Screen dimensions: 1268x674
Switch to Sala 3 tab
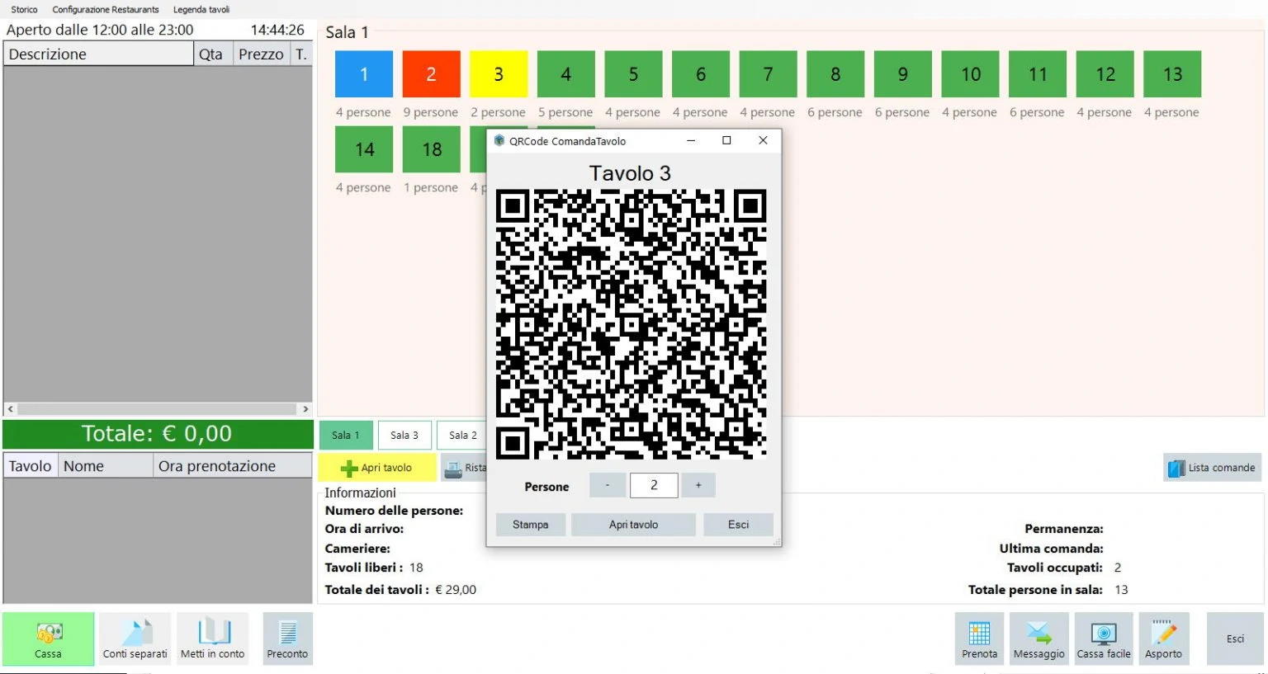(405, 435)
